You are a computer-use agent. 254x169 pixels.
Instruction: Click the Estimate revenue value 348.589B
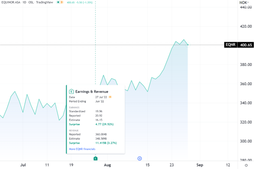pos(101,139)
